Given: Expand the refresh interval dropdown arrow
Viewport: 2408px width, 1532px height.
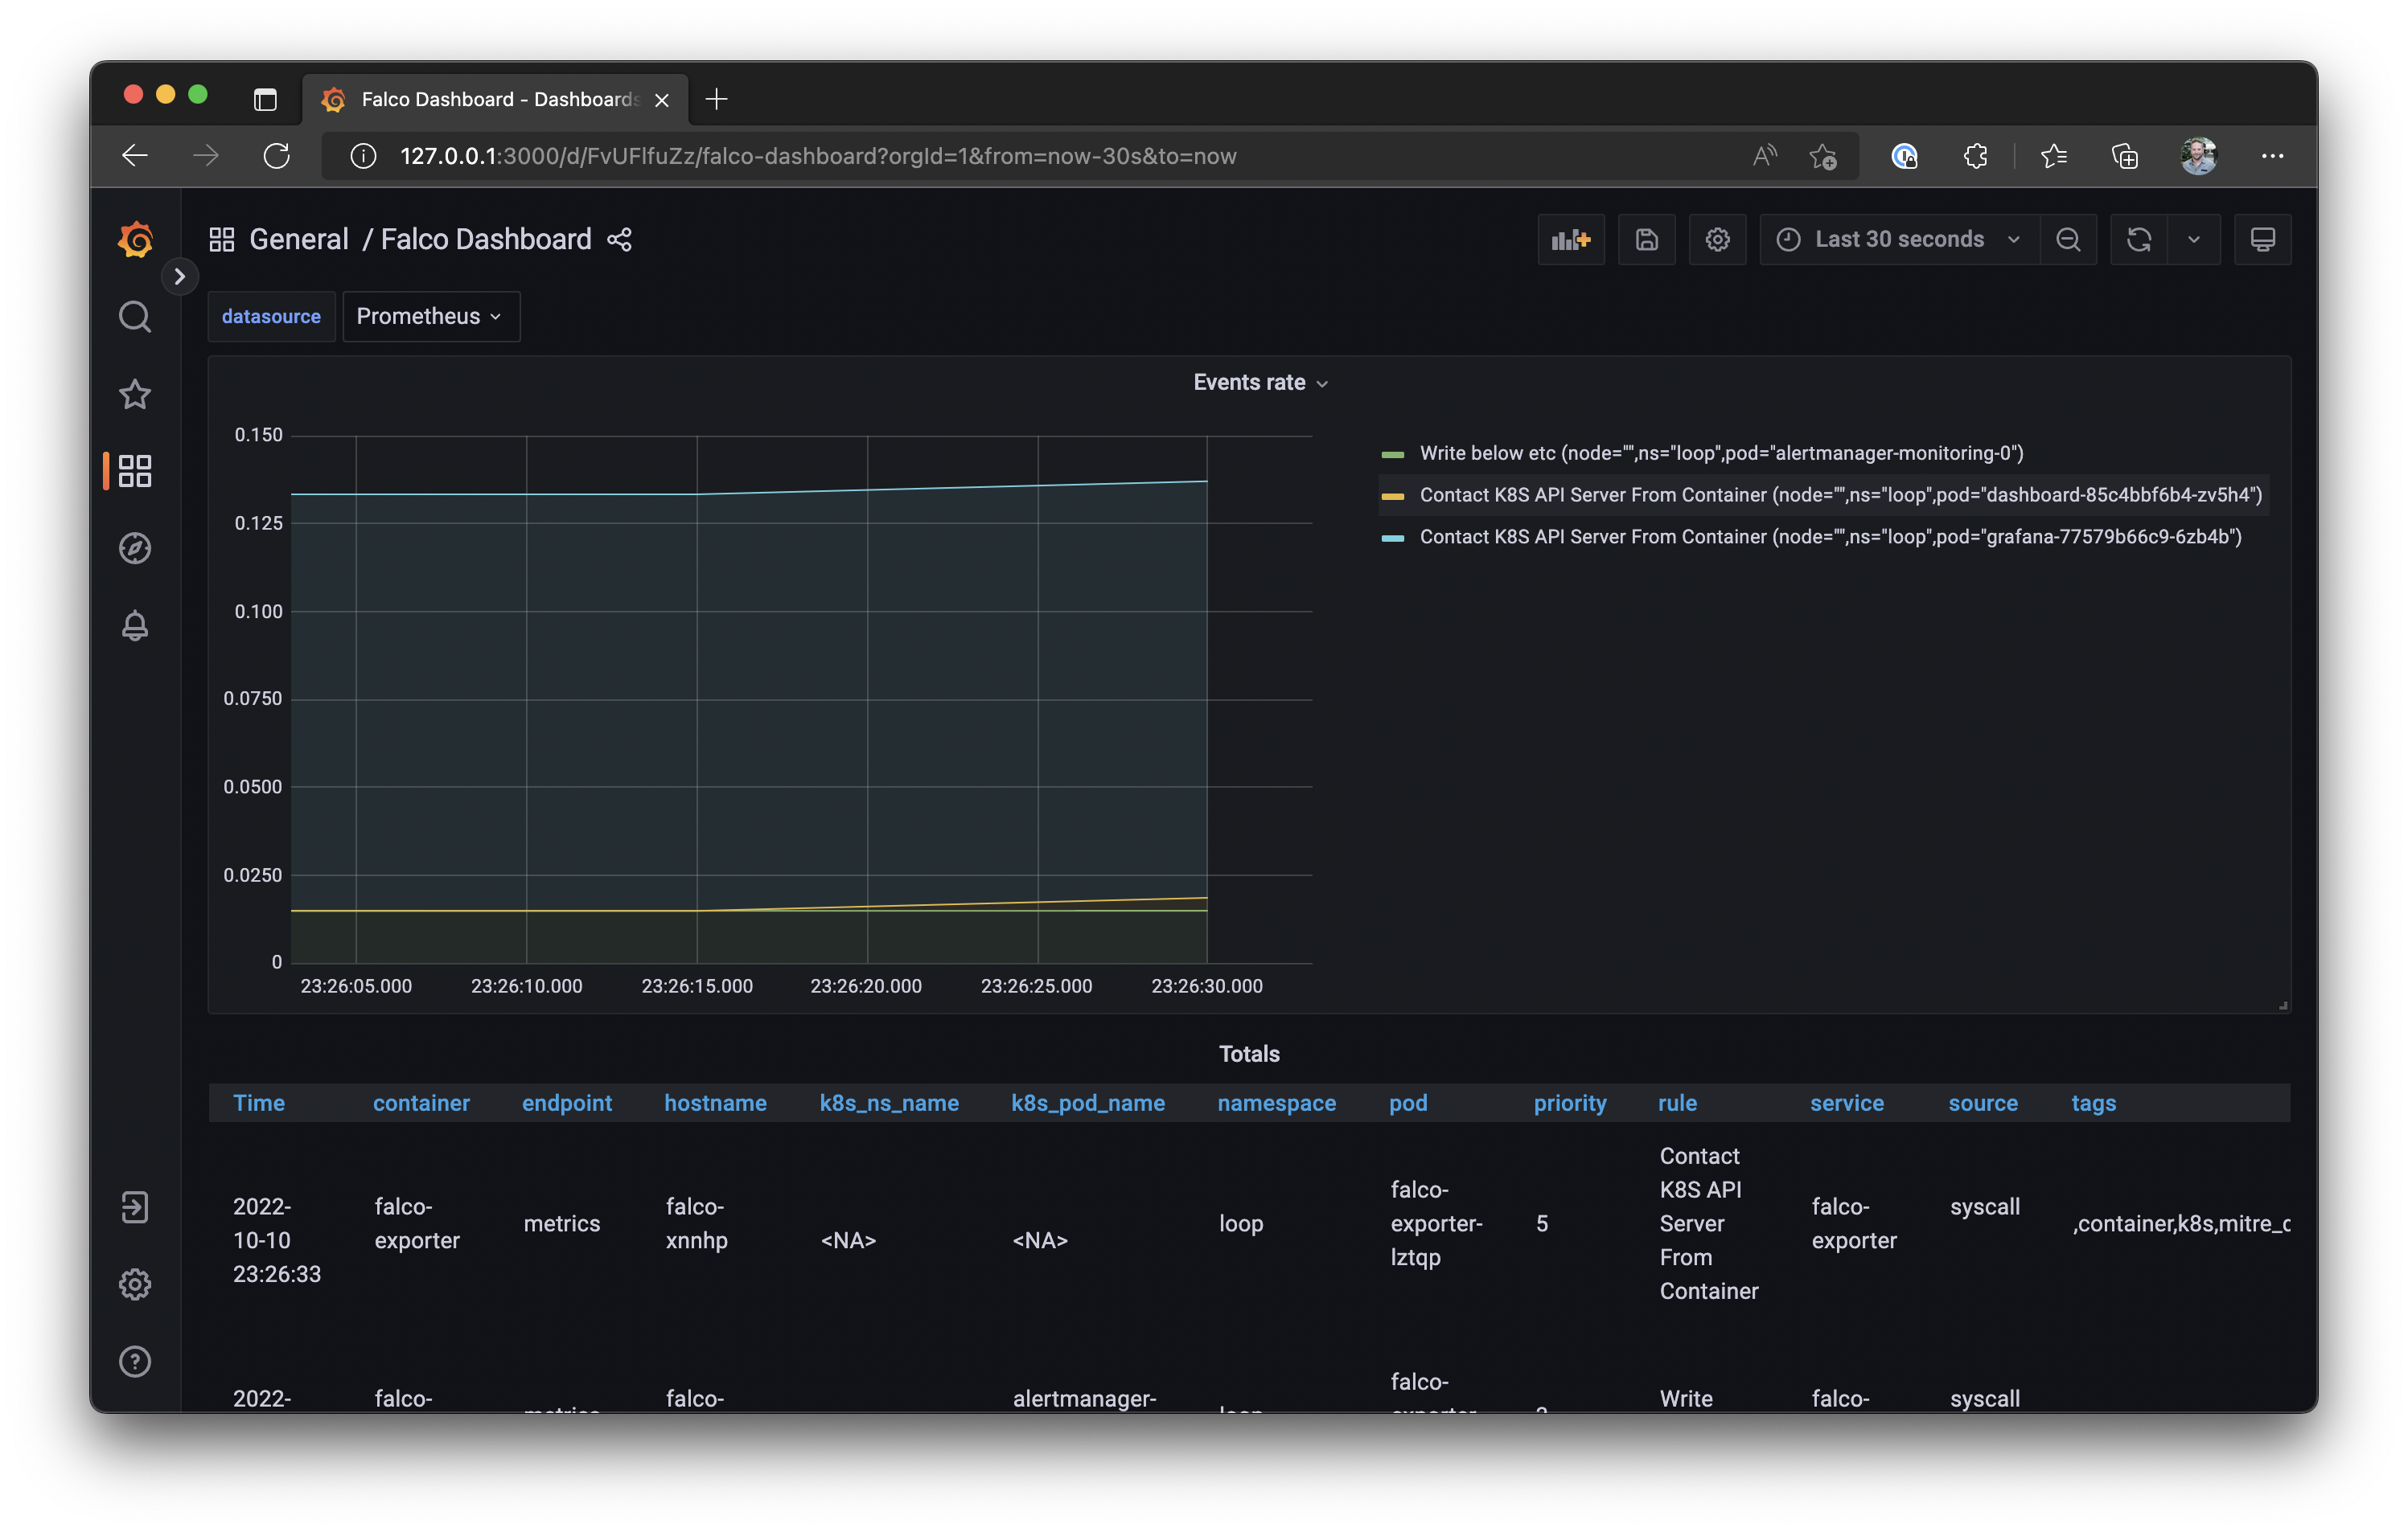Looking at the screenshot, I should 2193,240.
